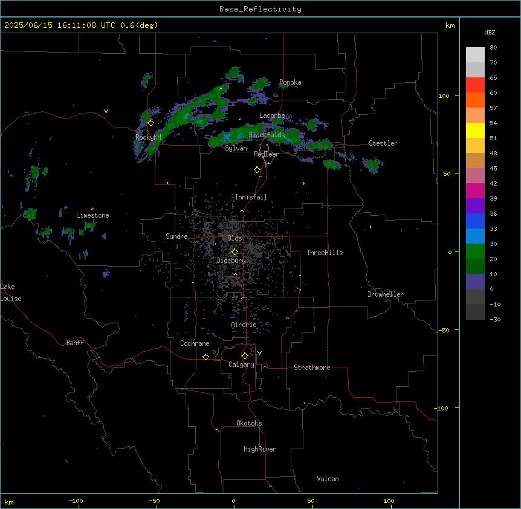Select the blue 36 dBZ legend swatch

click(x=475, y=221)
